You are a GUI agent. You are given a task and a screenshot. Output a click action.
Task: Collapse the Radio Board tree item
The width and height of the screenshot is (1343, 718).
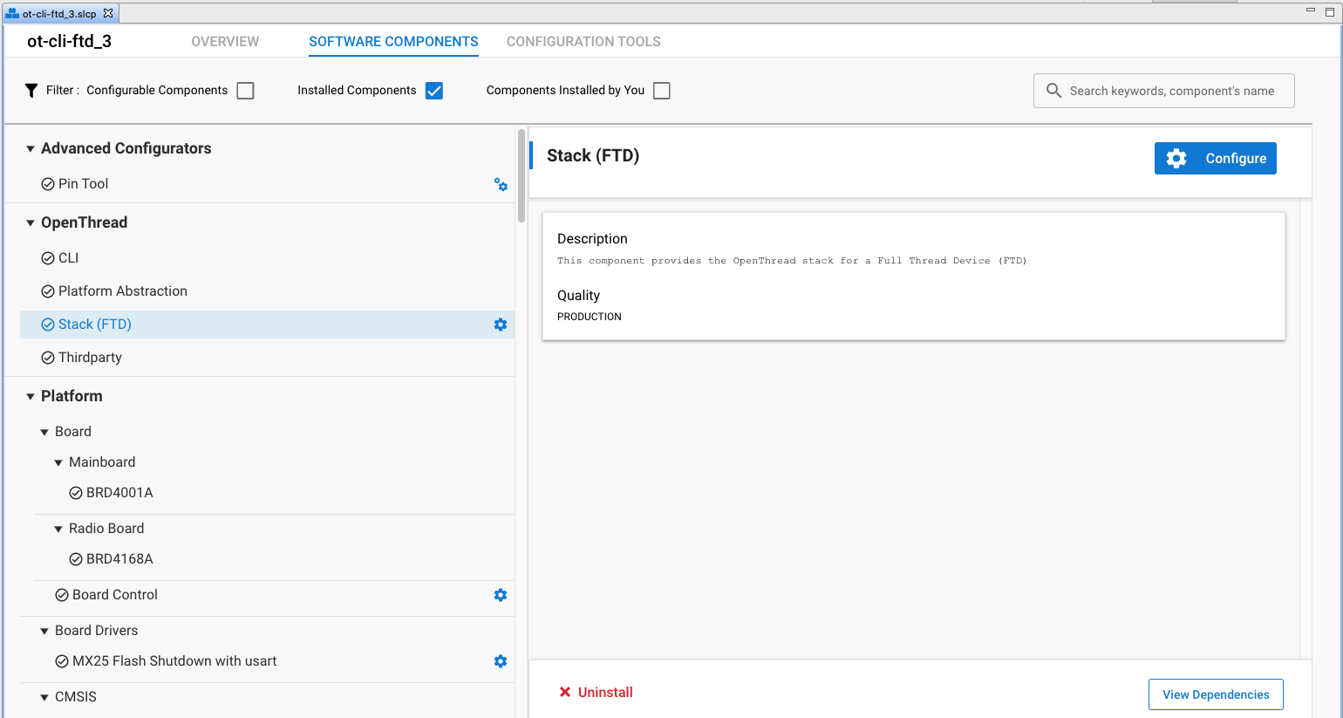point(58,528)
